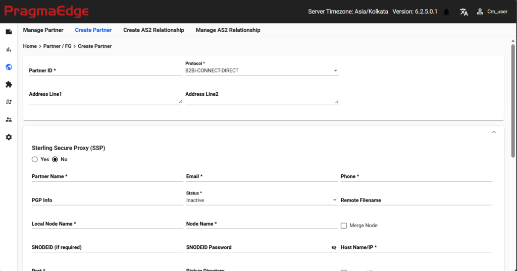Click the puzzle piece sidebar icon
The height and width of the screenshot is (271, 517).
[x=9, y=85]
